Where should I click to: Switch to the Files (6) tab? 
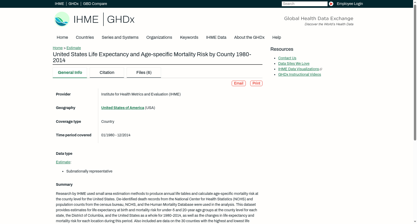coord(144,73)
